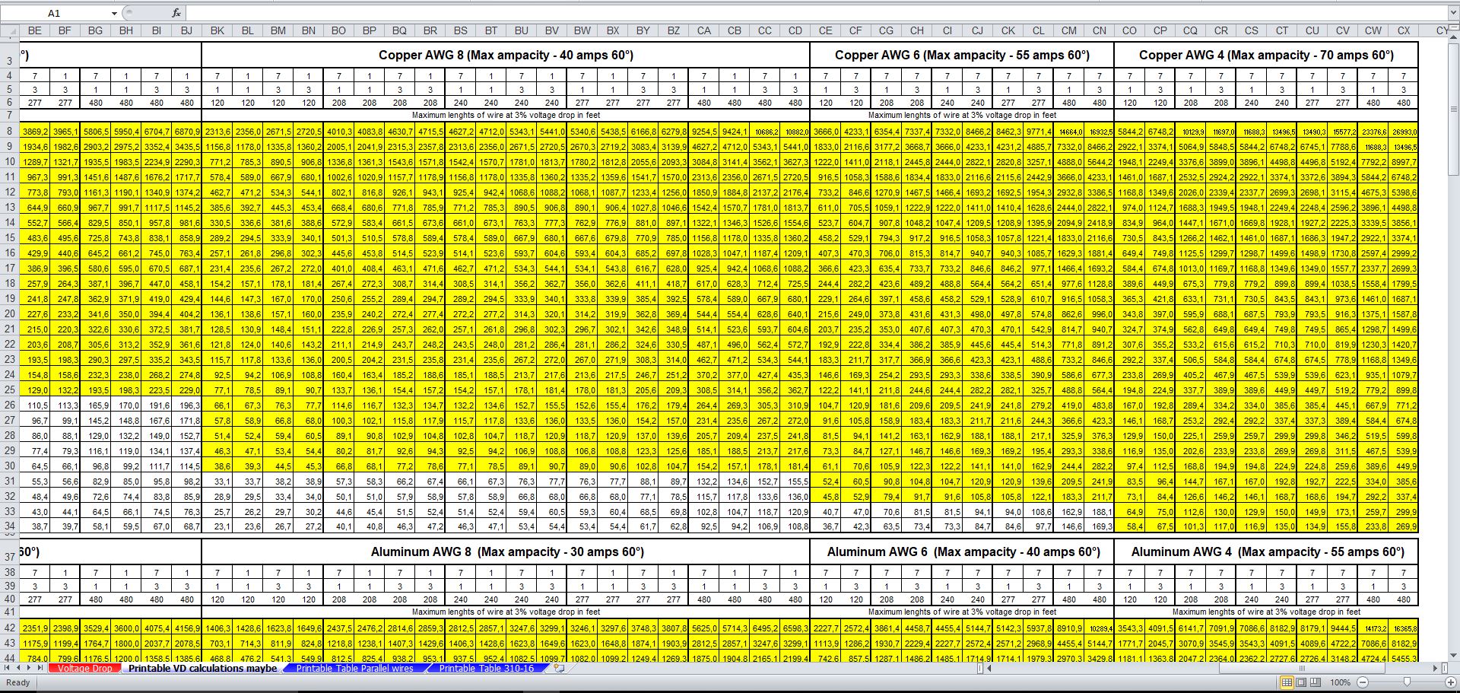The image size is (1460, 693).
Task: Select row header 34
Action: [x=9, y=526]
